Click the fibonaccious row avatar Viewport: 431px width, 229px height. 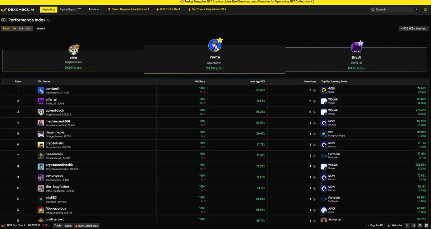[41, 210]
